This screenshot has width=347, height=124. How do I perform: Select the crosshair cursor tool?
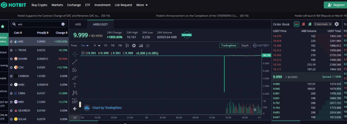[x=75, y=54]
